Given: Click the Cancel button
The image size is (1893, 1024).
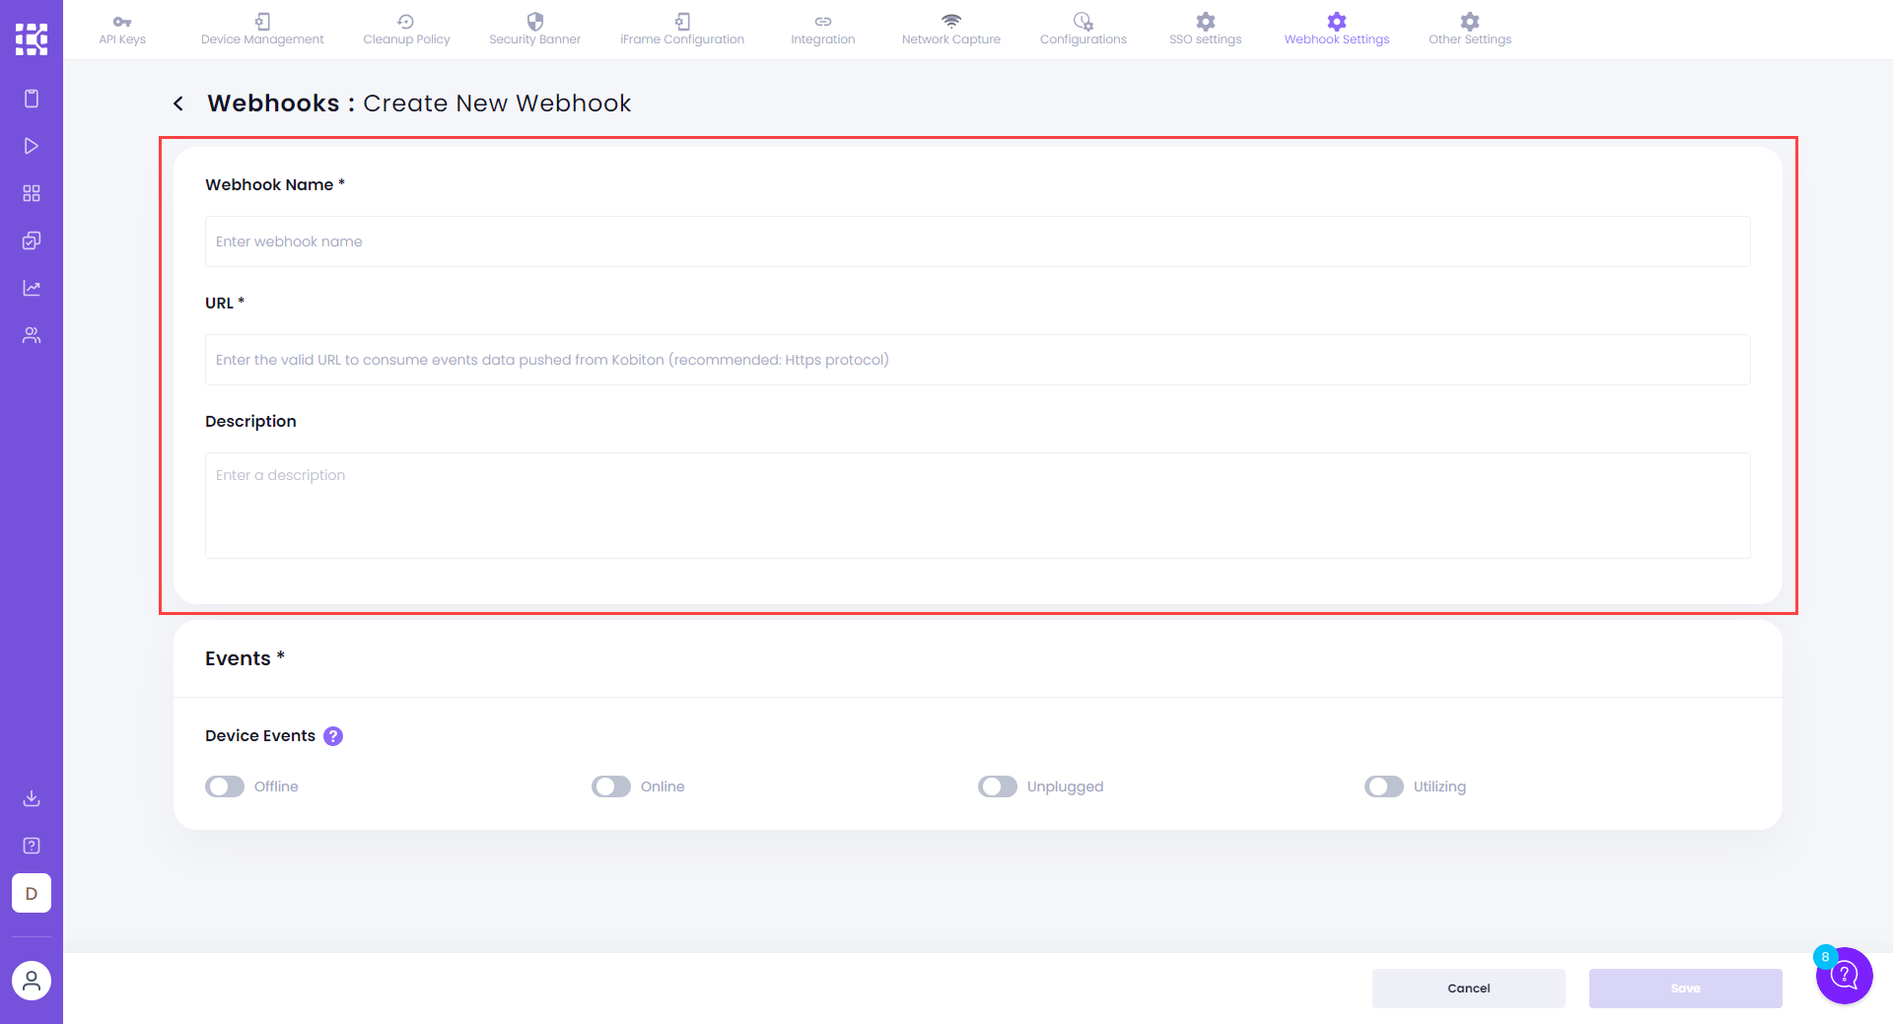Looking at the screenshot, I should (1469, 989).
